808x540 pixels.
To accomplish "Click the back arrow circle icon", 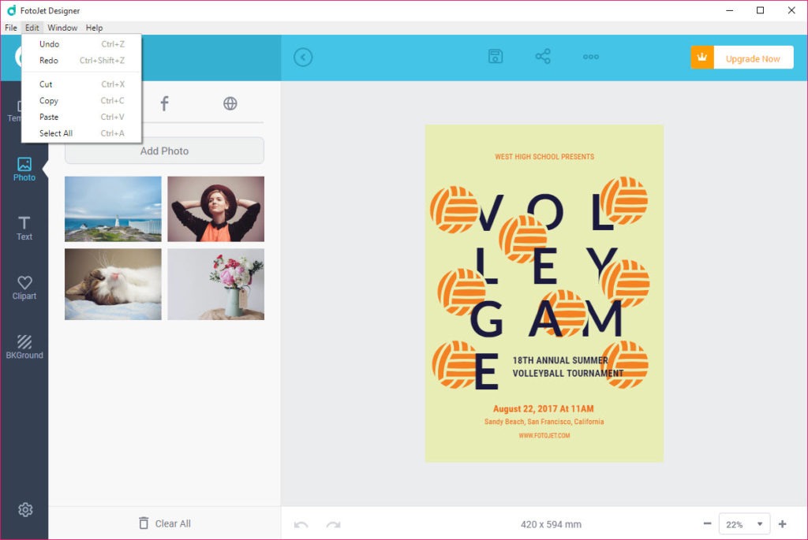I will 303,57.
